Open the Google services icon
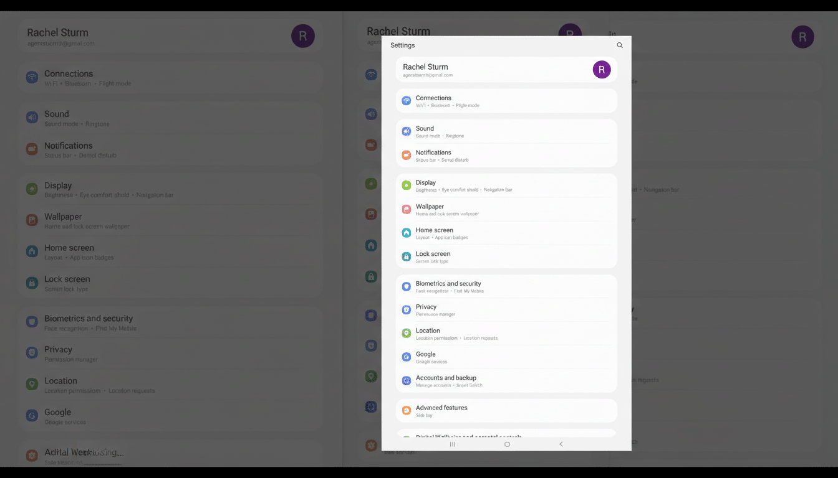838x478 pixels. pyautogui.click(x=405, y=357)
